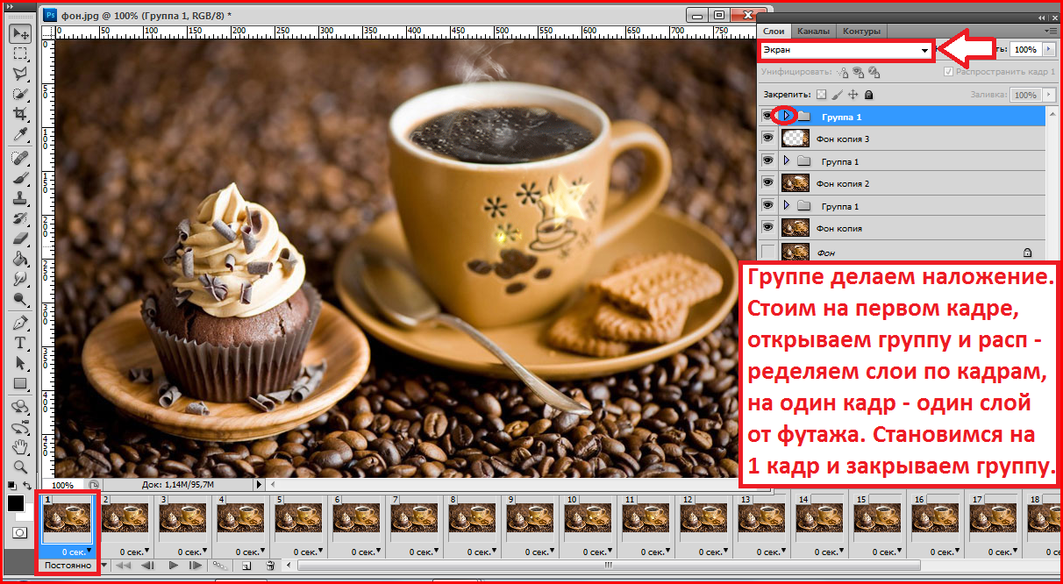This screenshot has width=1063, height=584.
Task: Select the 3D Object Rotate tool
Action: pos(20,407)
